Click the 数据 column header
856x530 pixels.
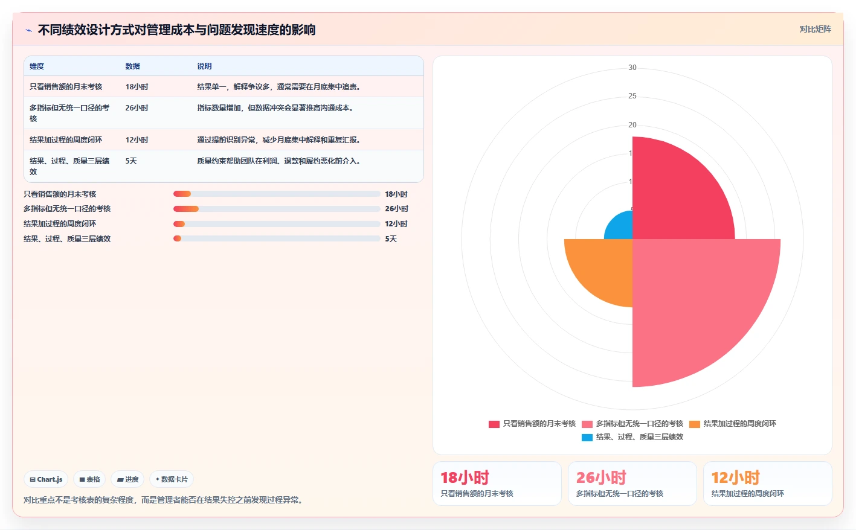pos(133,66)
